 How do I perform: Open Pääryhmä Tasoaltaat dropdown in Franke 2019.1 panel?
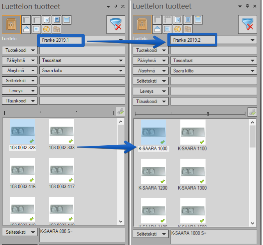coord(82,60)
